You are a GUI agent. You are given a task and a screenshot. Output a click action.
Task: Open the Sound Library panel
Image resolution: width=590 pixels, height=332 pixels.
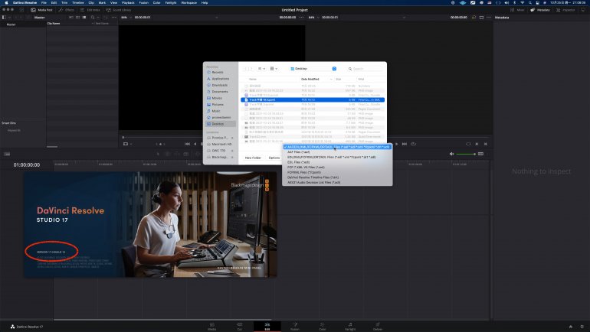pos(120,10)
